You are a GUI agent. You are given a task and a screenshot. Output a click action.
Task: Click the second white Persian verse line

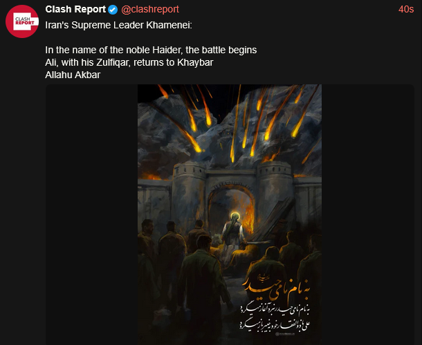click(275, 324)
